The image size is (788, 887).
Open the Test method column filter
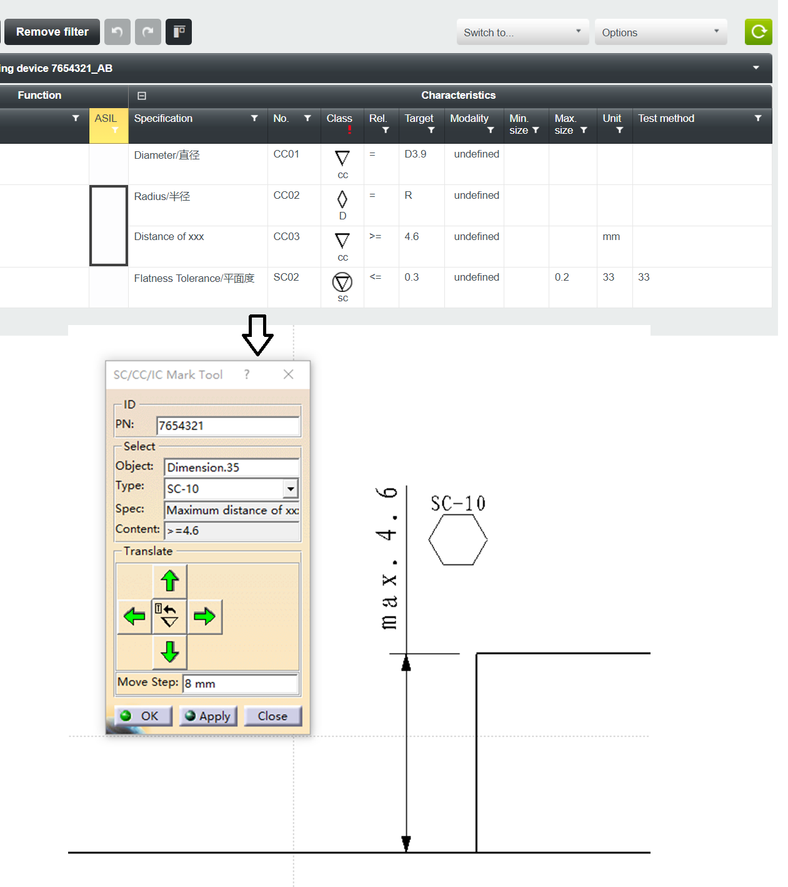tap(757, 118)
